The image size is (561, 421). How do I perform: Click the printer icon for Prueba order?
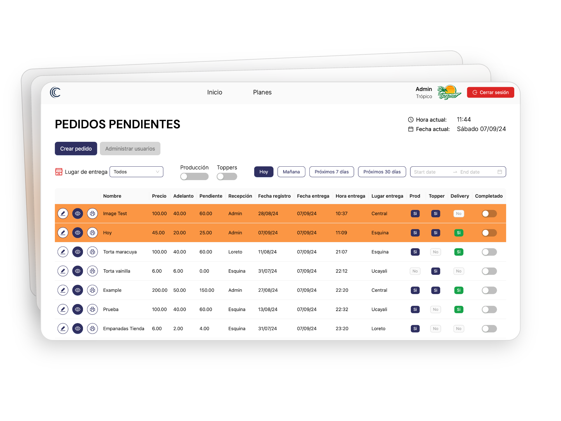[x=92, y=309]
